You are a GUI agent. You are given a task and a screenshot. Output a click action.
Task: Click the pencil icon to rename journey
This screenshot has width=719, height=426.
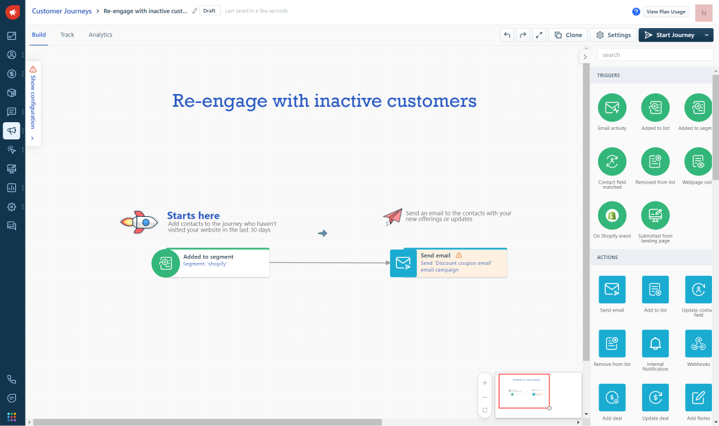point(195,11)
